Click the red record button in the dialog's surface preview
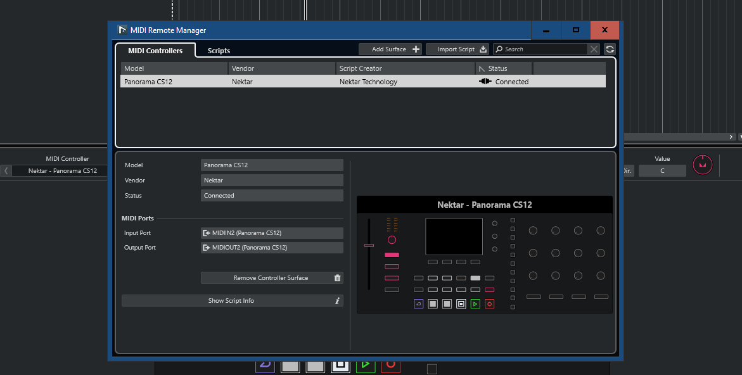 (x=490, y=304)
